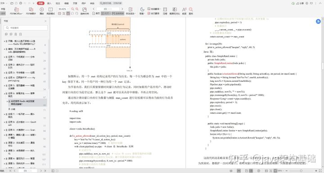Open the zoom percentage dropdown
324x173 pixels.
point(68,9)
